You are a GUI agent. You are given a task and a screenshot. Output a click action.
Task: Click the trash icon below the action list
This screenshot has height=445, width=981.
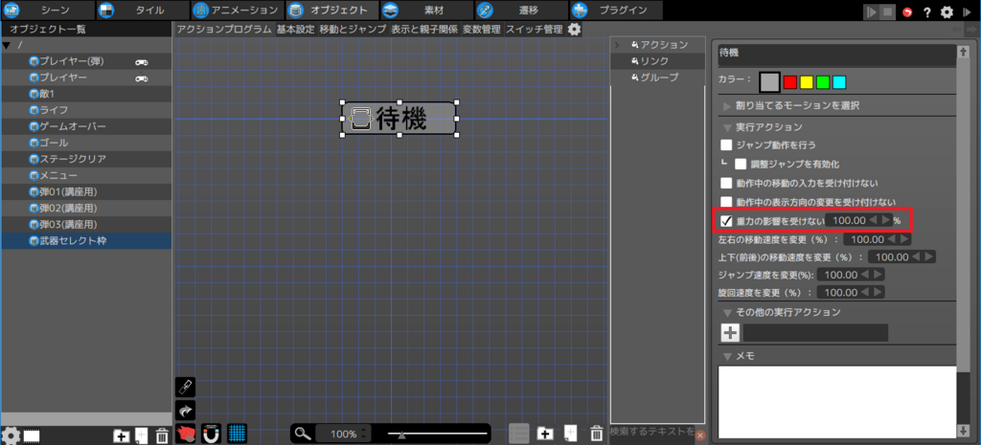[x=597, y=434]
